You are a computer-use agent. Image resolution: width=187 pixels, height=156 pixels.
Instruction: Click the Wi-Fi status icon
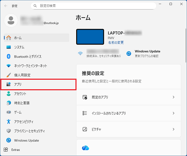pyautogui.click(x=80, y=53)
